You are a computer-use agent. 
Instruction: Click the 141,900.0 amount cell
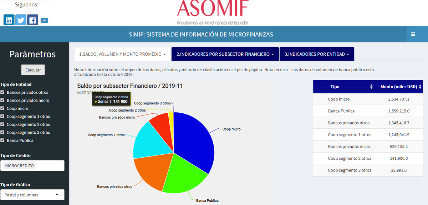[x=398, y=158]
